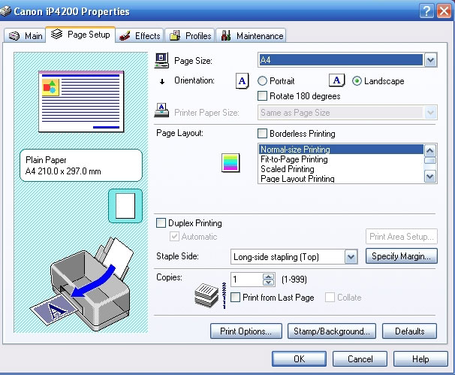Switch to the Maintenance tab
Screen dimensions: 455x375
(x=251, y=36)
